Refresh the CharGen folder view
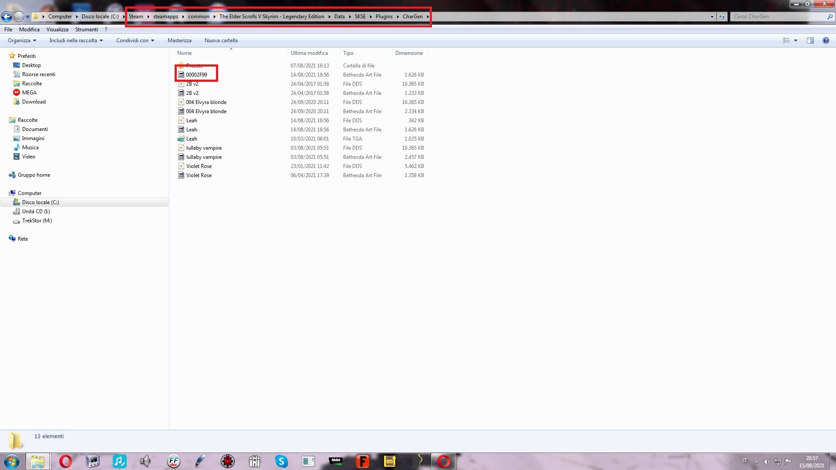 (722, 17)
